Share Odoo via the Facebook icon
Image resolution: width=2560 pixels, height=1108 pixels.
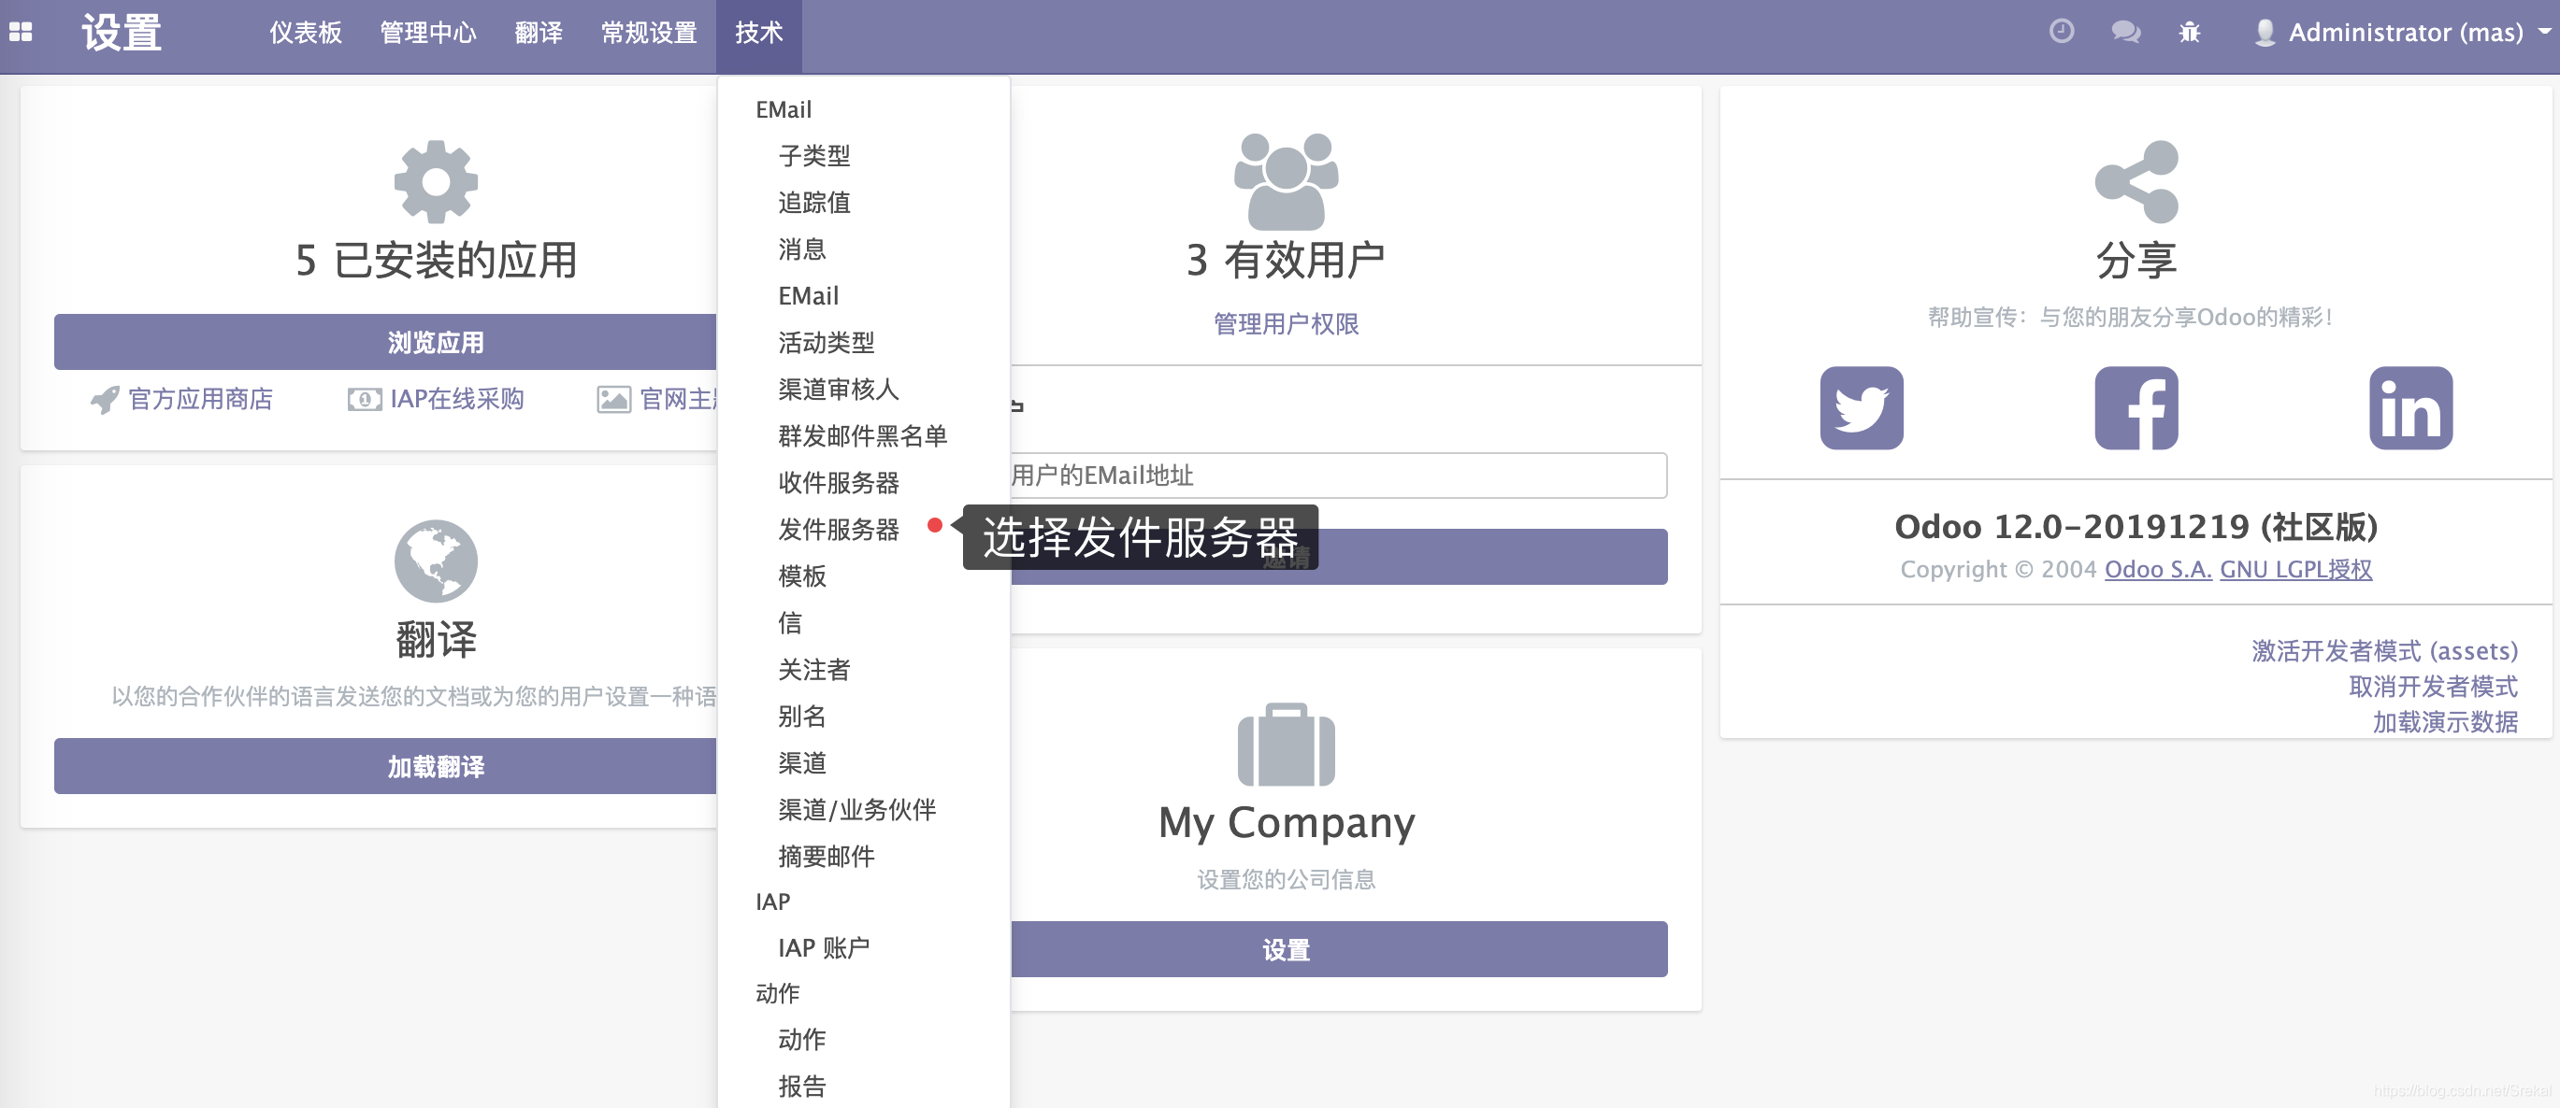coord(2135,408)
